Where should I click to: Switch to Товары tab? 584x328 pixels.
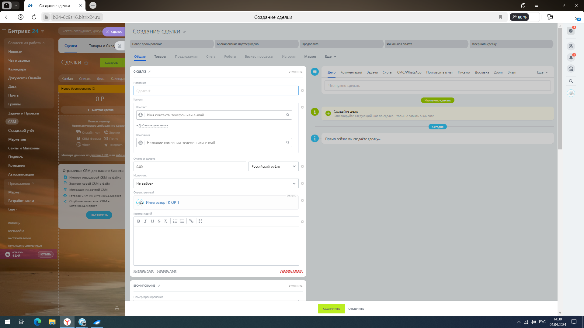[160, 56]
